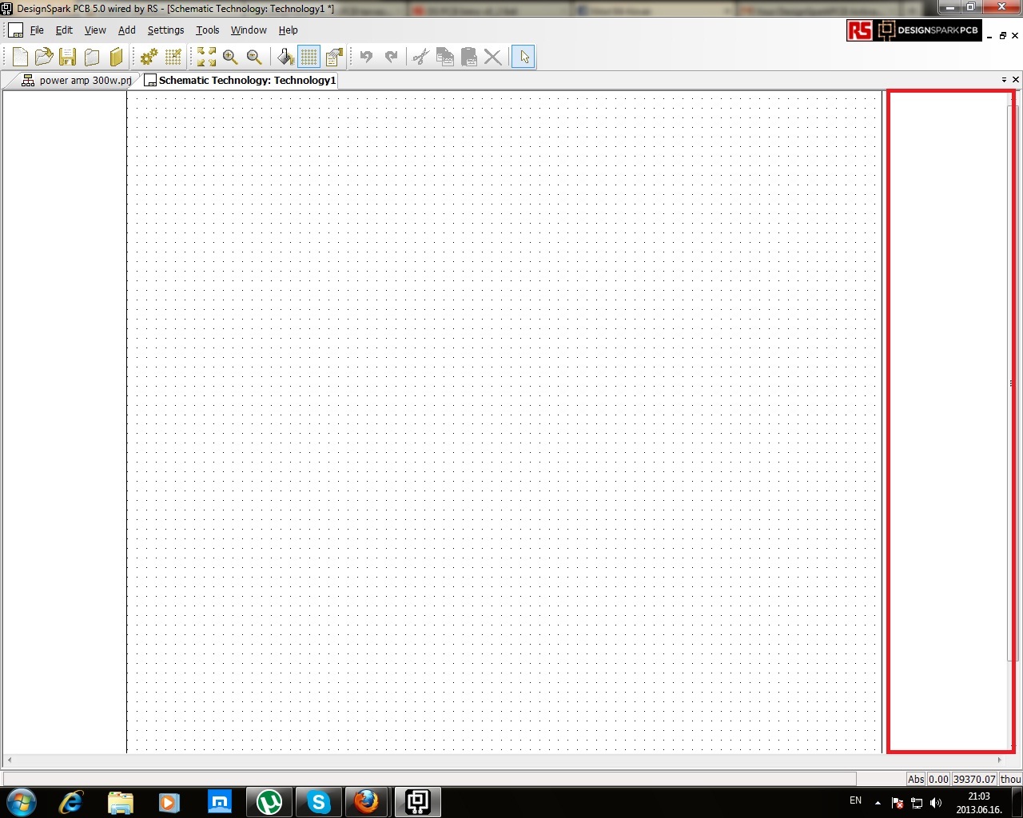Open the Tools menu
1023x818 pixels.
[208, 30]
